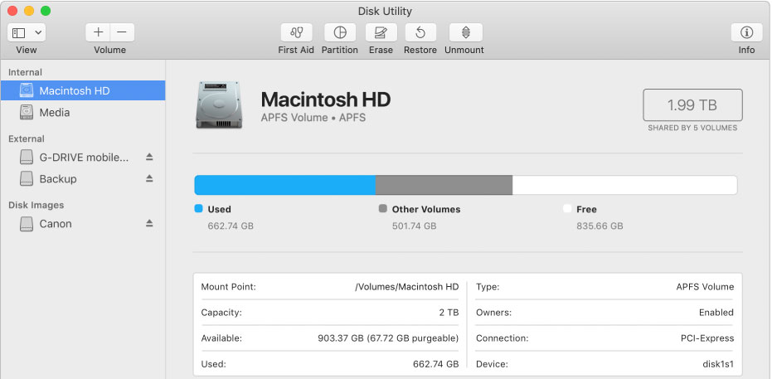Screen dimensions: 772x379
Task: Select the Backup external drive
Action: point(83,178)
